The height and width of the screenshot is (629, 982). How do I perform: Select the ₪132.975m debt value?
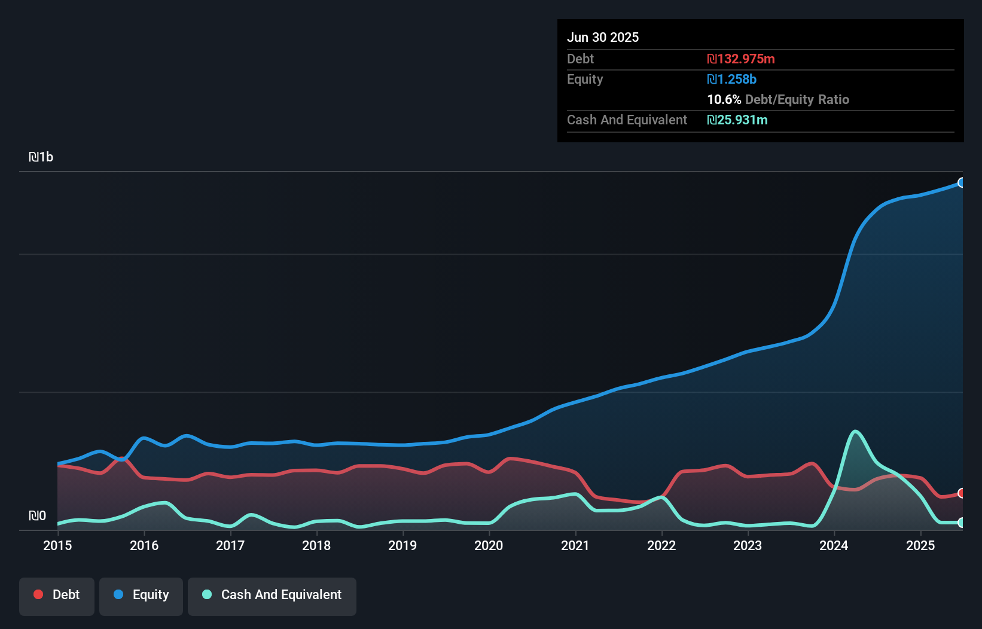[x=741, y=59]
